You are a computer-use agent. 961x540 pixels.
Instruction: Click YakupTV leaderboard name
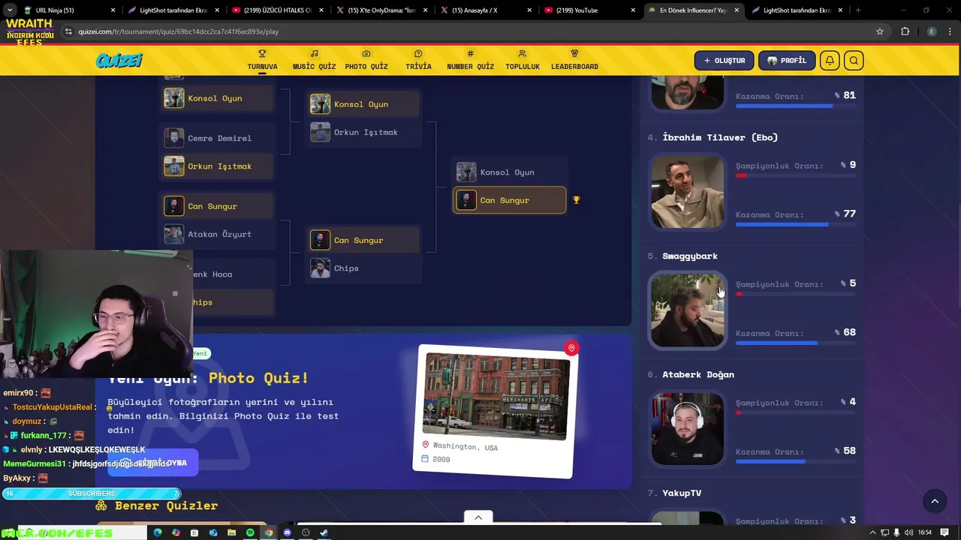coord(682,493)
